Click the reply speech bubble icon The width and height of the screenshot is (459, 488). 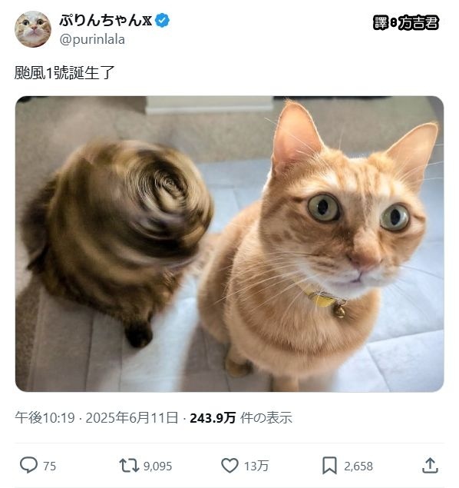pyautogui.click(x=28, y=465)
